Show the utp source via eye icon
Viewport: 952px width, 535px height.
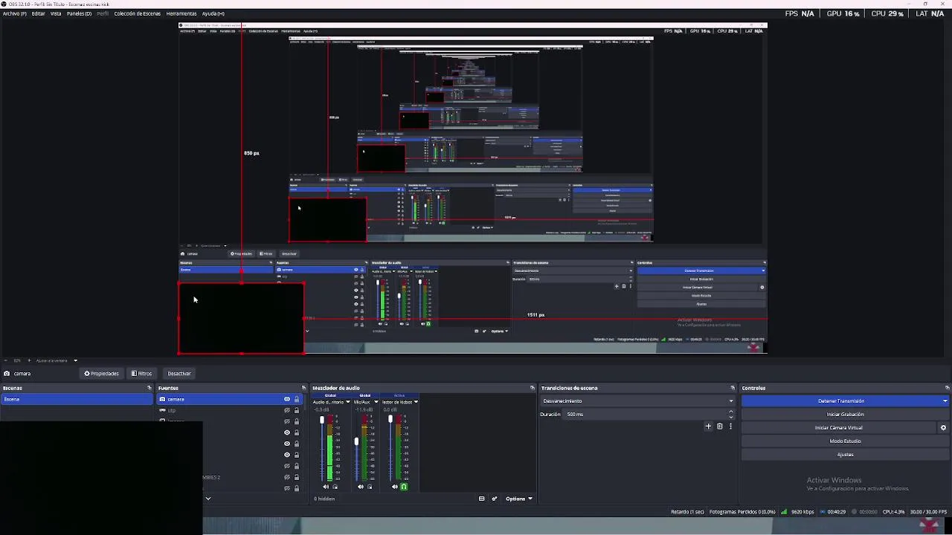(287, 410)
